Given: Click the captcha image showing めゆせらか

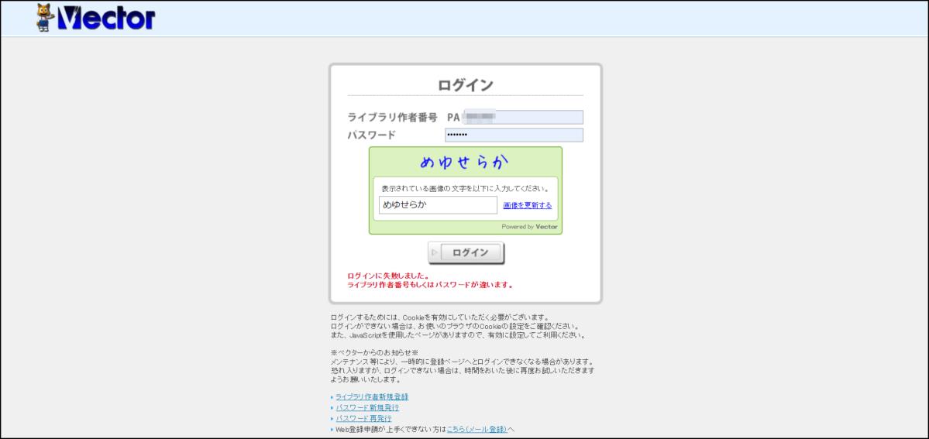Looking at the screenshot, I should 465,163.
